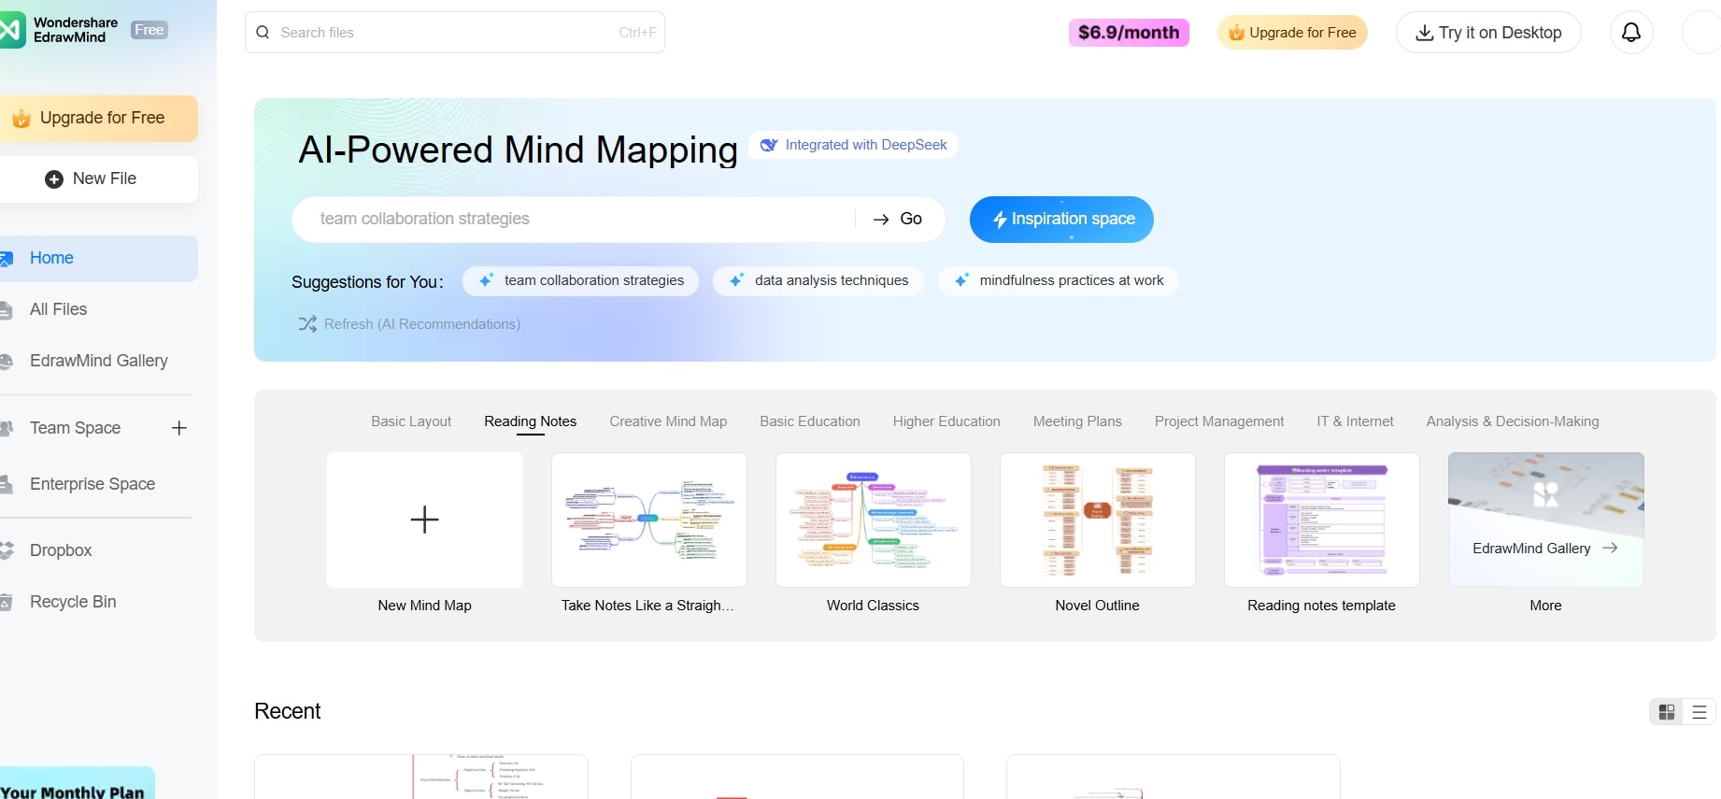Refresh AI Recommendations
The image size is (1721, 799).
pos(409,324)
